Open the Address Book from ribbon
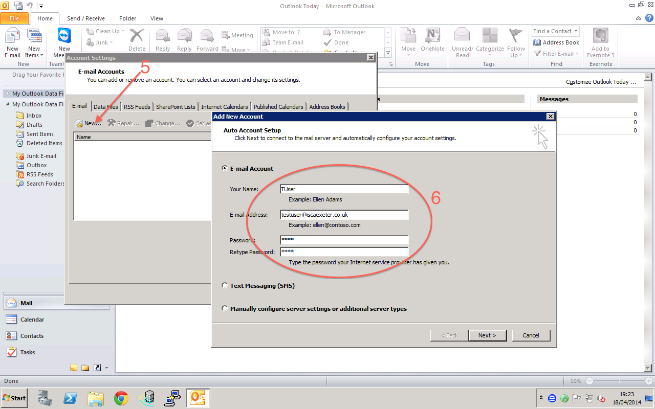This screenshot has width=655, height=409. point(556,42)
